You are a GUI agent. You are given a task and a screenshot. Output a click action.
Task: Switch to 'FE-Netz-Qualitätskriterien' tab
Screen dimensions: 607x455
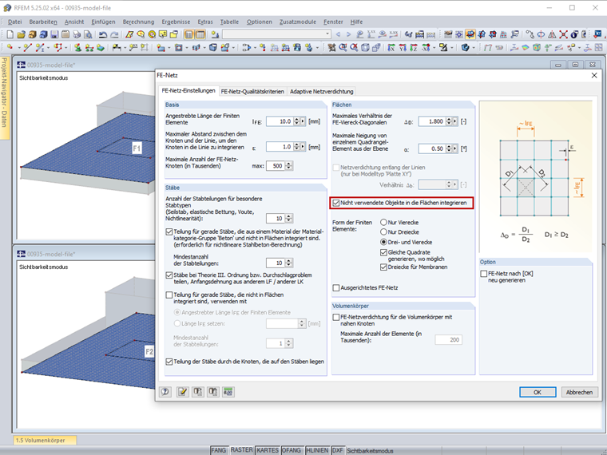point(252,91)
